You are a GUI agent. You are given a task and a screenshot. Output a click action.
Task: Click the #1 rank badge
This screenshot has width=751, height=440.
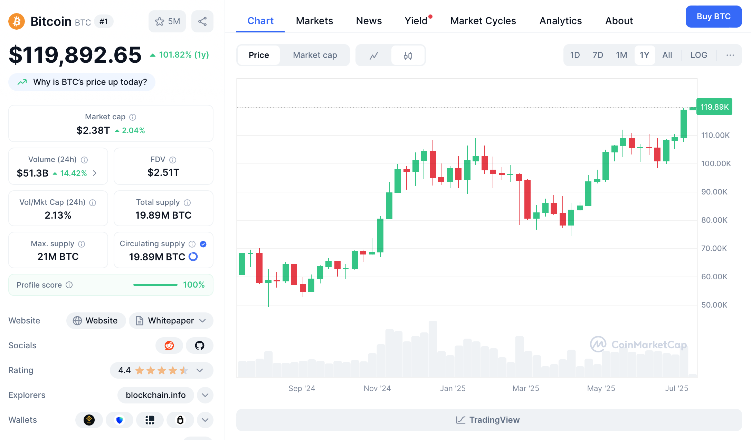(x=104, y=21)
